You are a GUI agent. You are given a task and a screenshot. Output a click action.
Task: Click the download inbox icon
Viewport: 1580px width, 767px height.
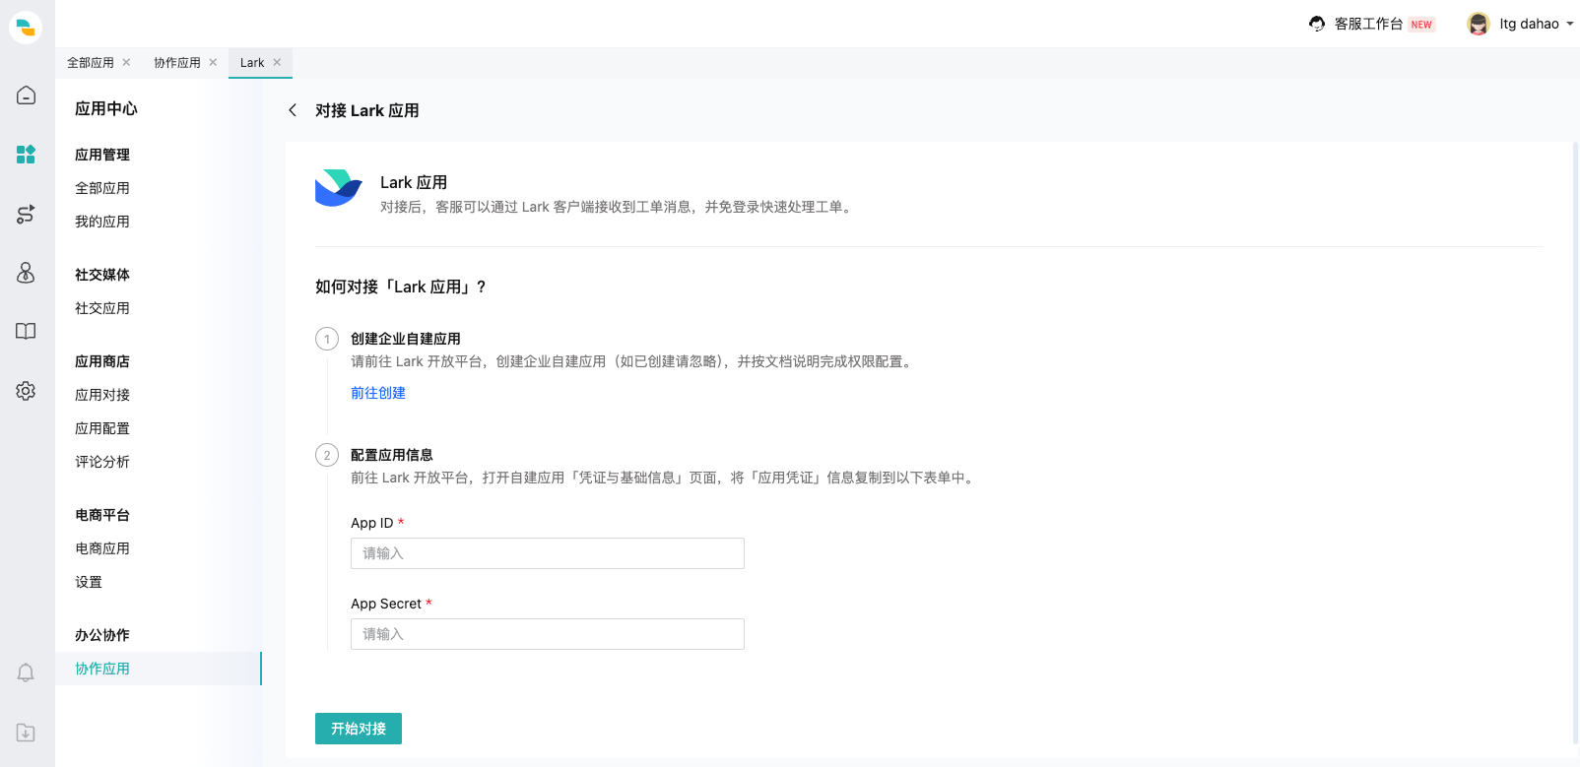point(26,733)
